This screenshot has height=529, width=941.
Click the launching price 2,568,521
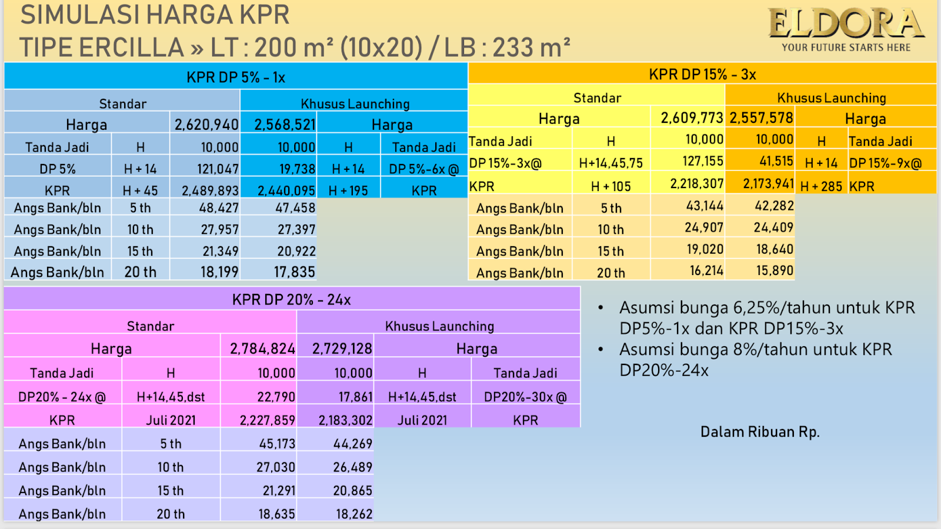pyautogui.click(x=285, y=125)
